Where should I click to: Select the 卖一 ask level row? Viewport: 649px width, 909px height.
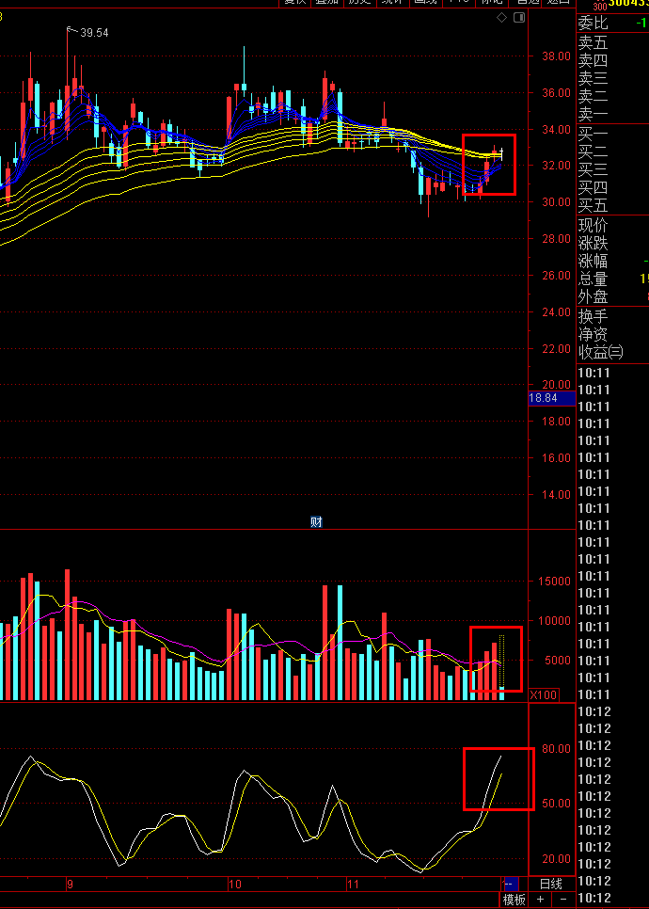[x=612, y=114]
